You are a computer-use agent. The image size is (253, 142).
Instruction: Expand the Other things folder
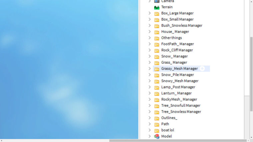(x=149, y=38)
